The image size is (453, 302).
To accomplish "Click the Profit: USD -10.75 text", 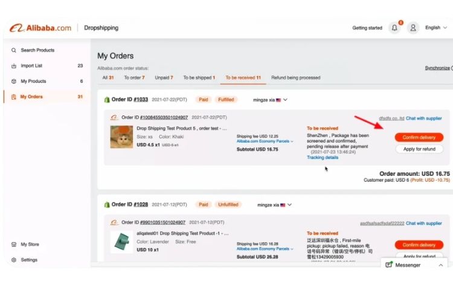I will 430,180.
